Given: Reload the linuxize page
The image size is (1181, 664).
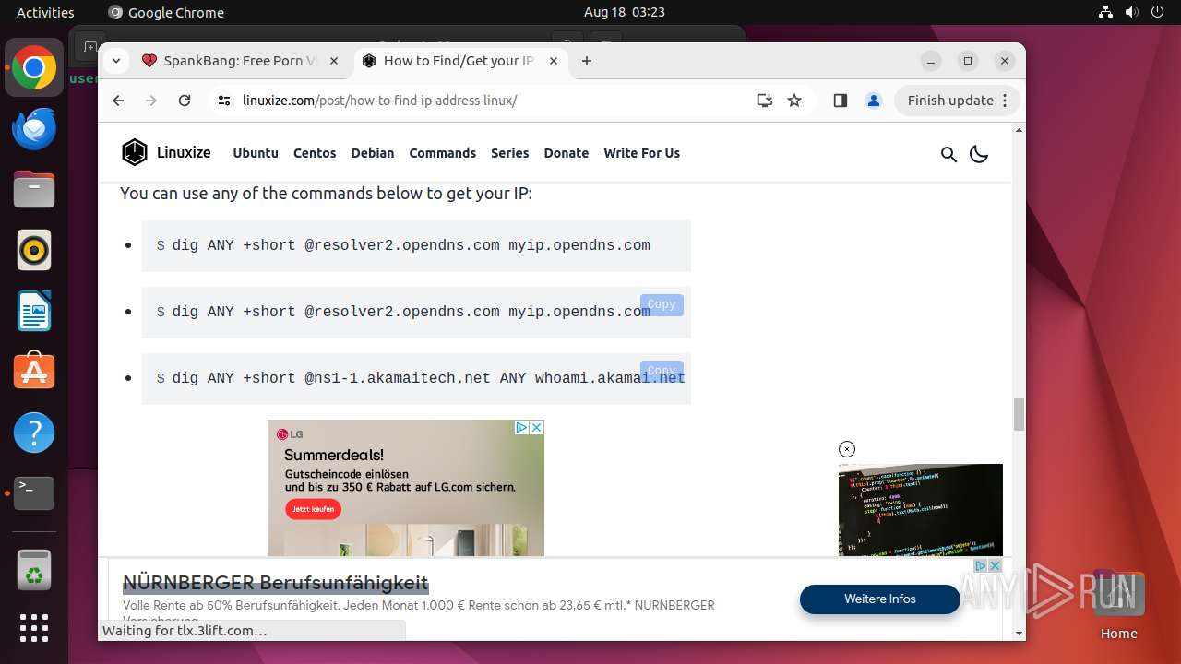Looking at the screenshot, I should pos(185,101).
